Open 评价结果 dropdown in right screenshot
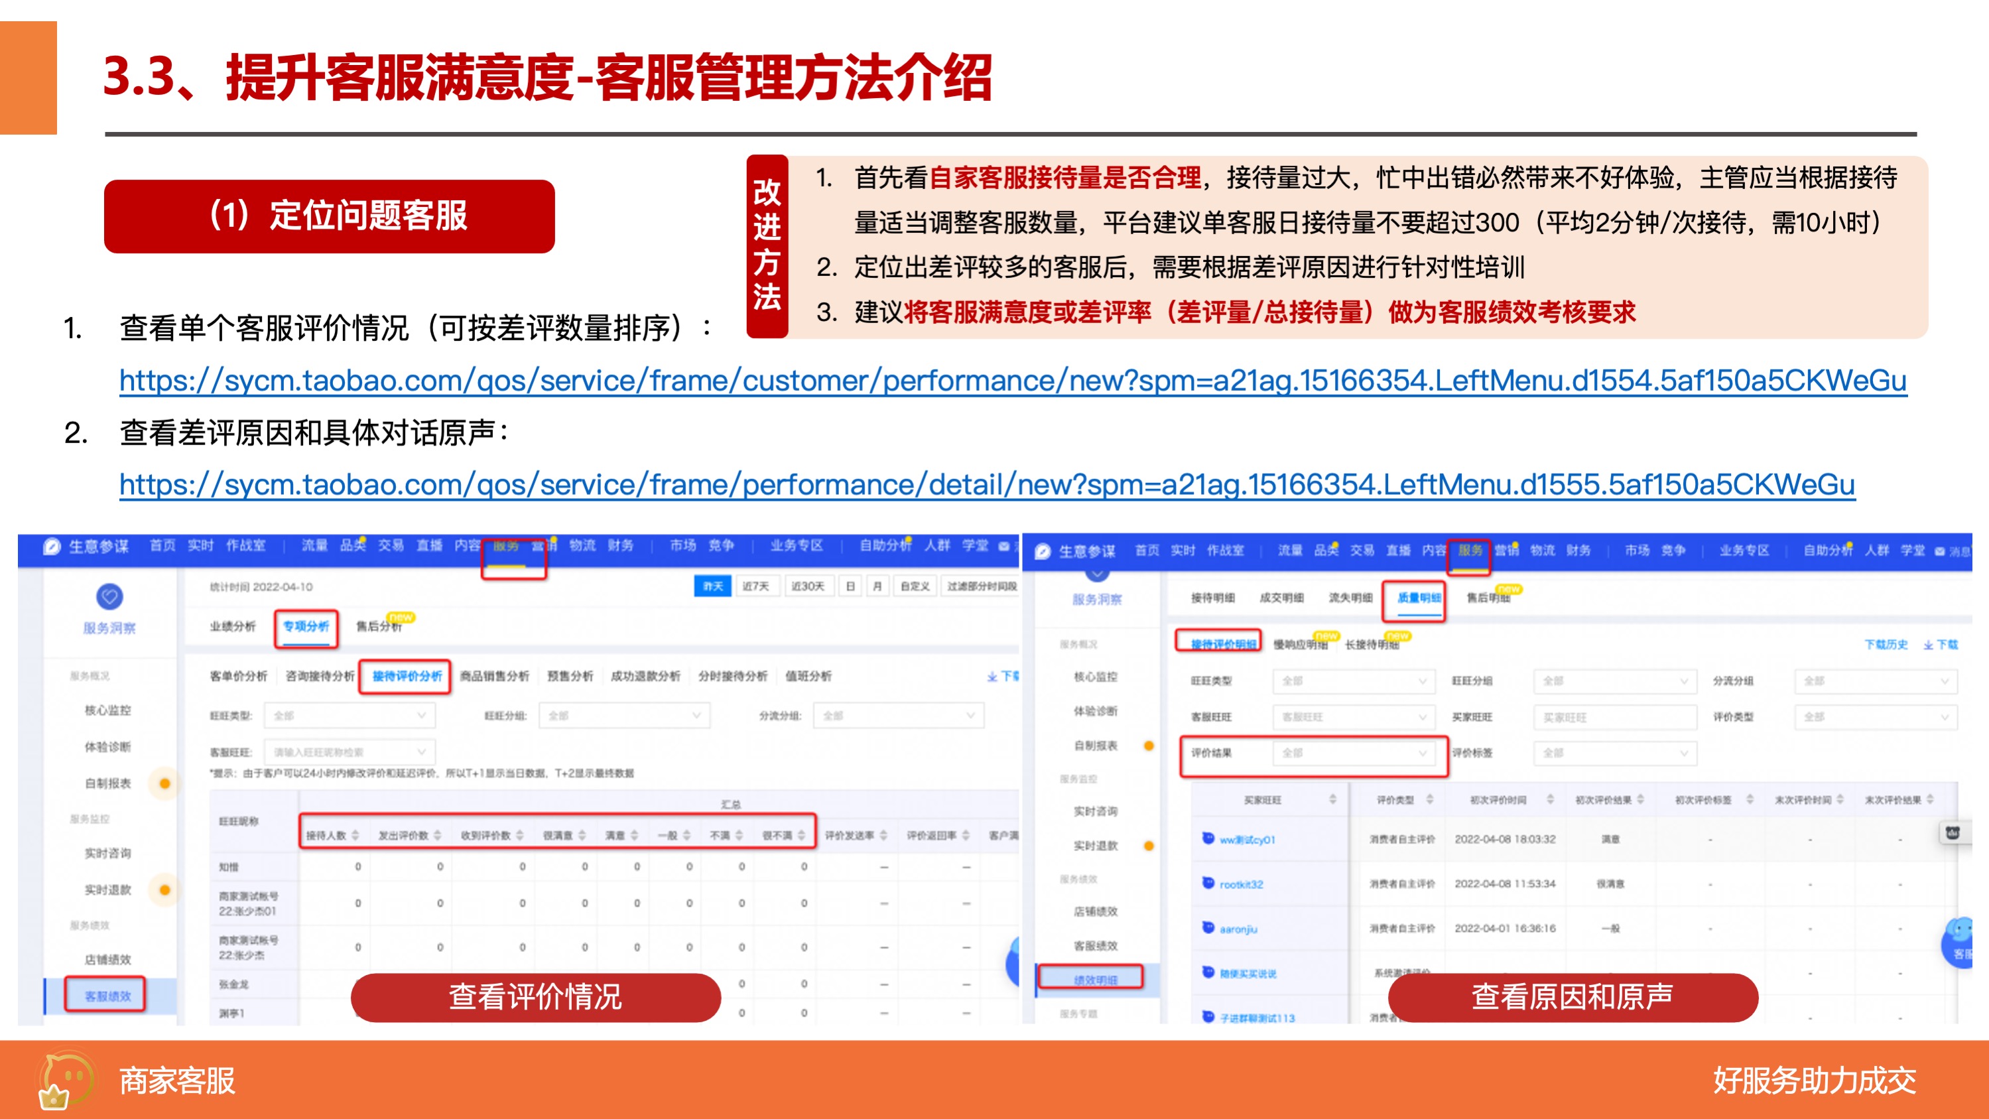The width and height of the screenshot is (1989, 1119). tap(1354, 753)
